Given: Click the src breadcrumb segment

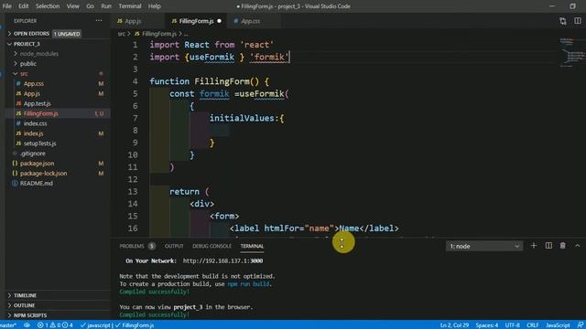Looking at the screenshot, I should click(x=121, y=34).
